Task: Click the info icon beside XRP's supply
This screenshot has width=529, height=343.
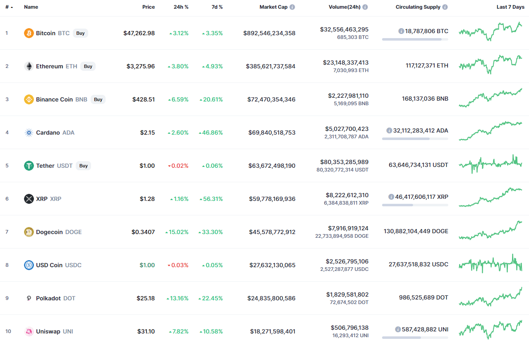Action: (391, 197)
